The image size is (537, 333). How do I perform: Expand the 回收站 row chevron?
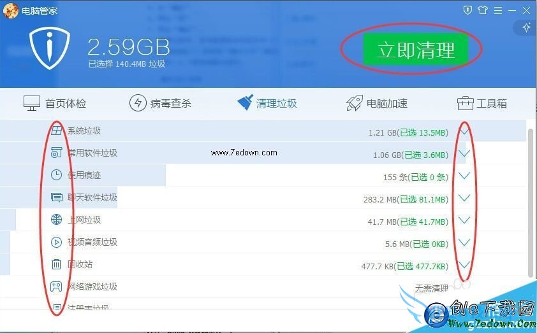coord(464,265)
